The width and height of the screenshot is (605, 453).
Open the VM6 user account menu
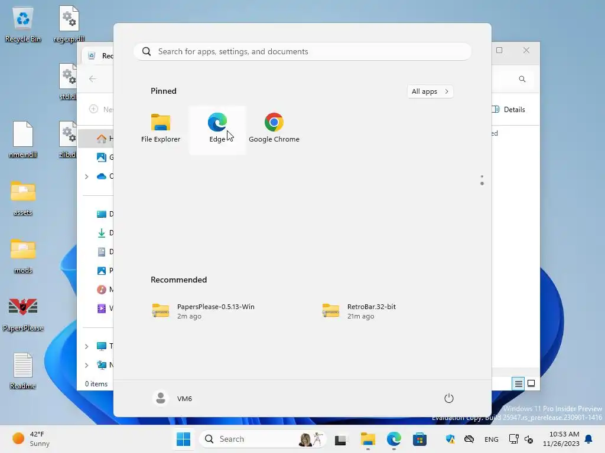(x=172, y=398)
